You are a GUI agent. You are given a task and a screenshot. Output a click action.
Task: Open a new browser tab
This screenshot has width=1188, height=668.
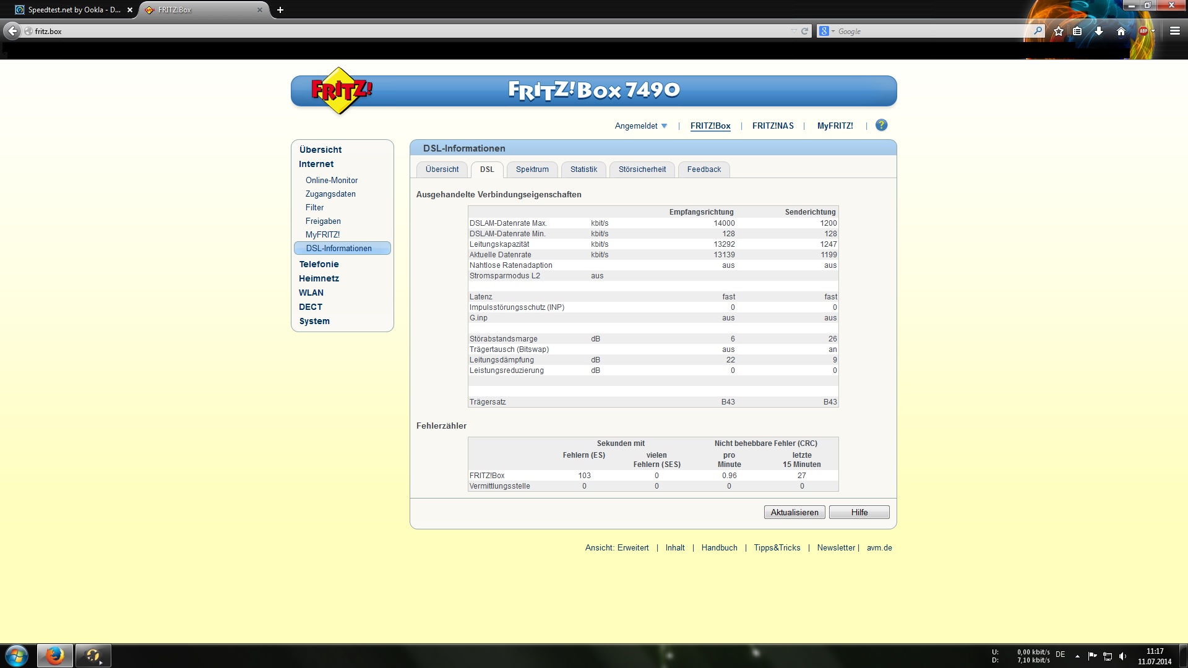pos(280,10)
